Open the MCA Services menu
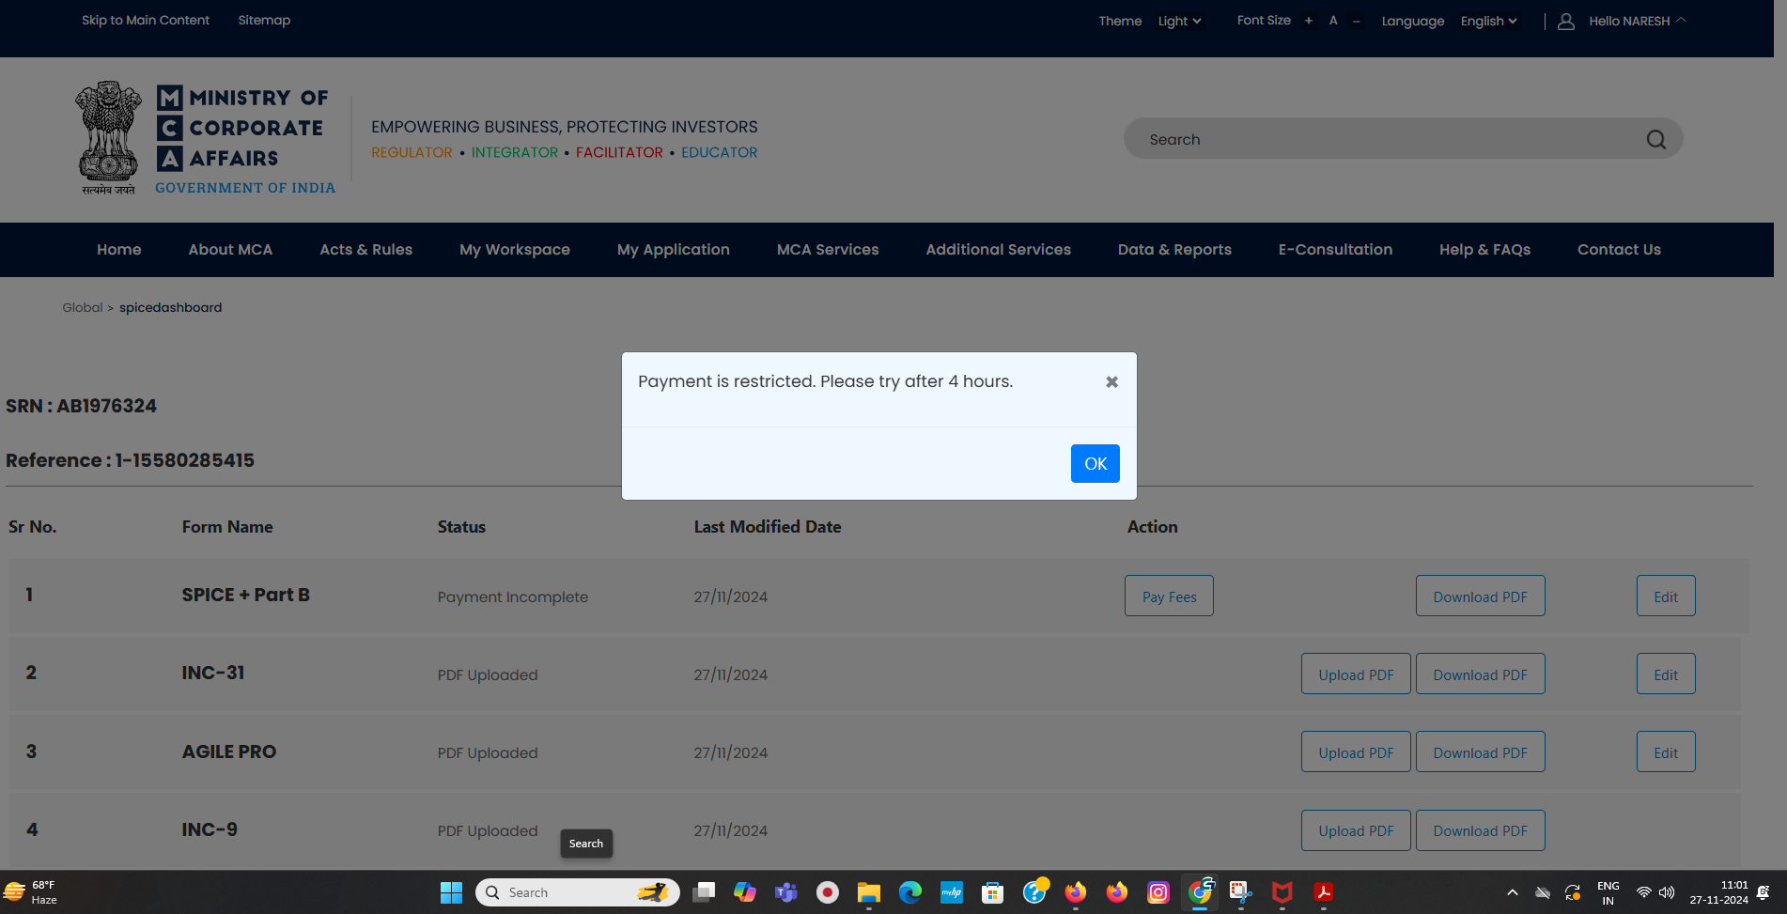The height and width of the screenshot is (914, 1787). pyautogui.click(x=827, y=250)
